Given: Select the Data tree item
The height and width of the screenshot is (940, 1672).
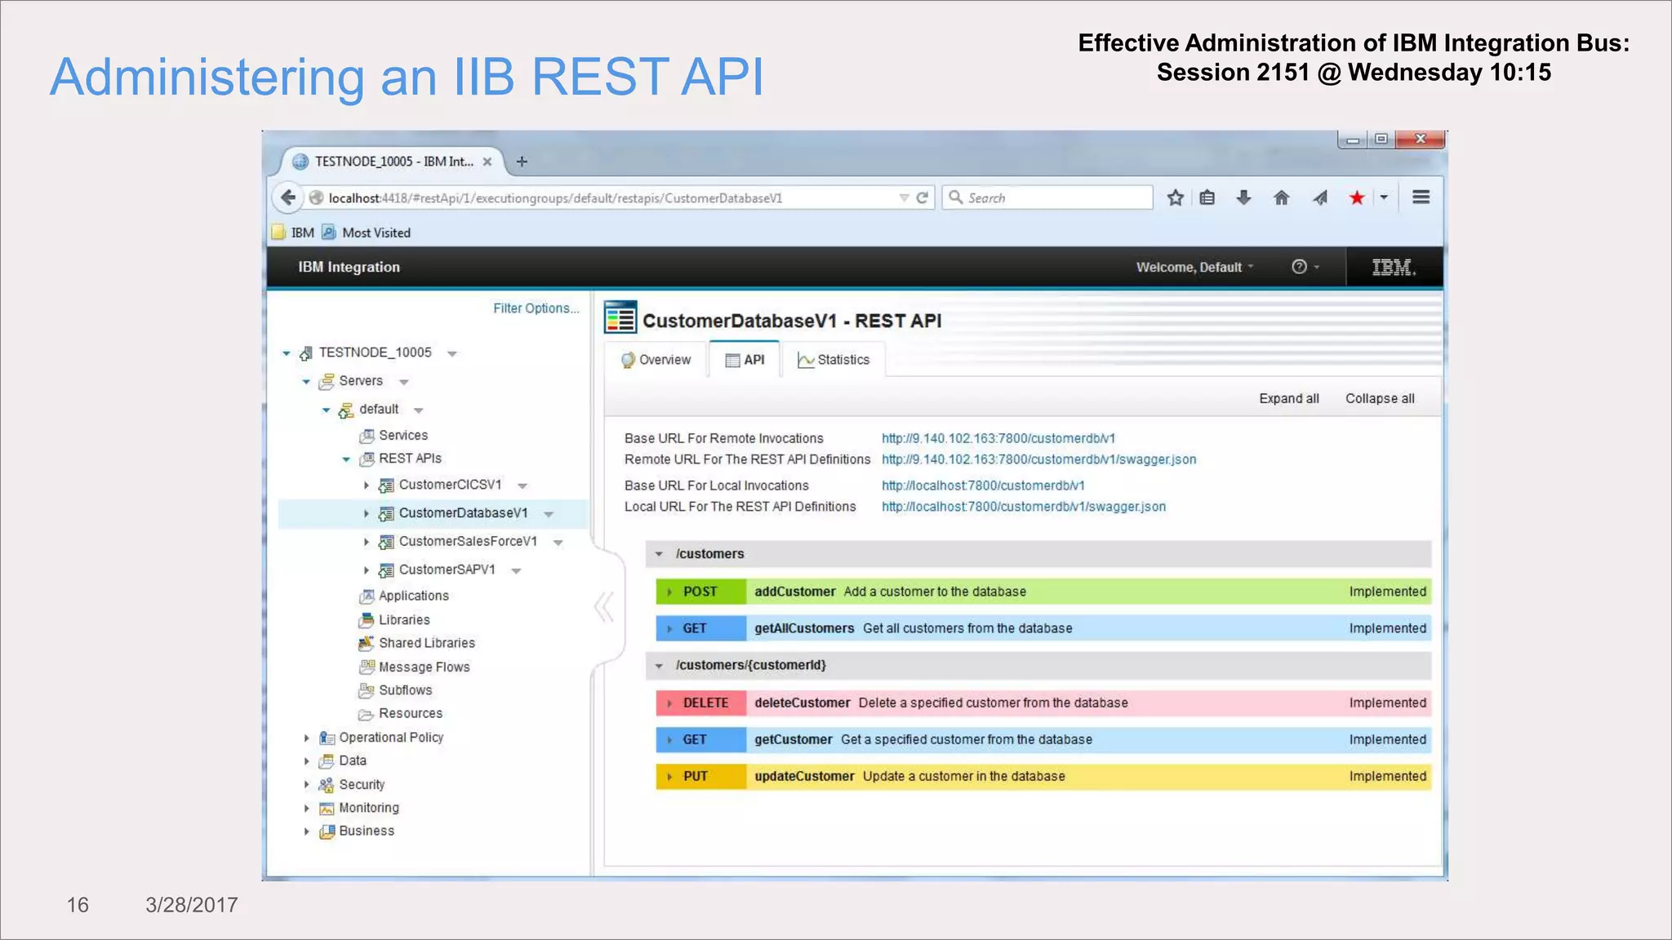Looking at the screenshot, I should (x=353, y=760).
